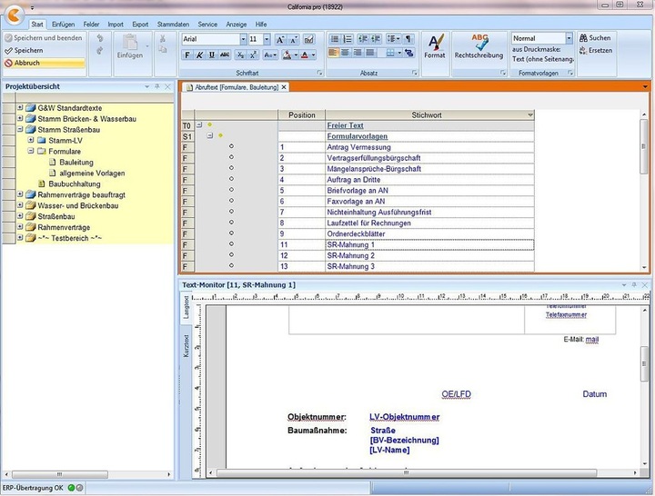Click the Format icon in the ribbon
The height and width of the screenshot is (496, 655).
click(x=435, y=42)
